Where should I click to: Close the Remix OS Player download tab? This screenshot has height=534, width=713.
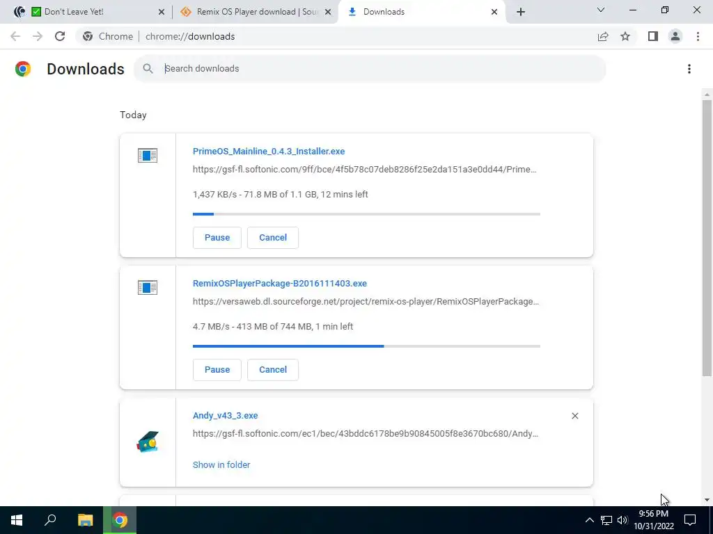[328, 13]
